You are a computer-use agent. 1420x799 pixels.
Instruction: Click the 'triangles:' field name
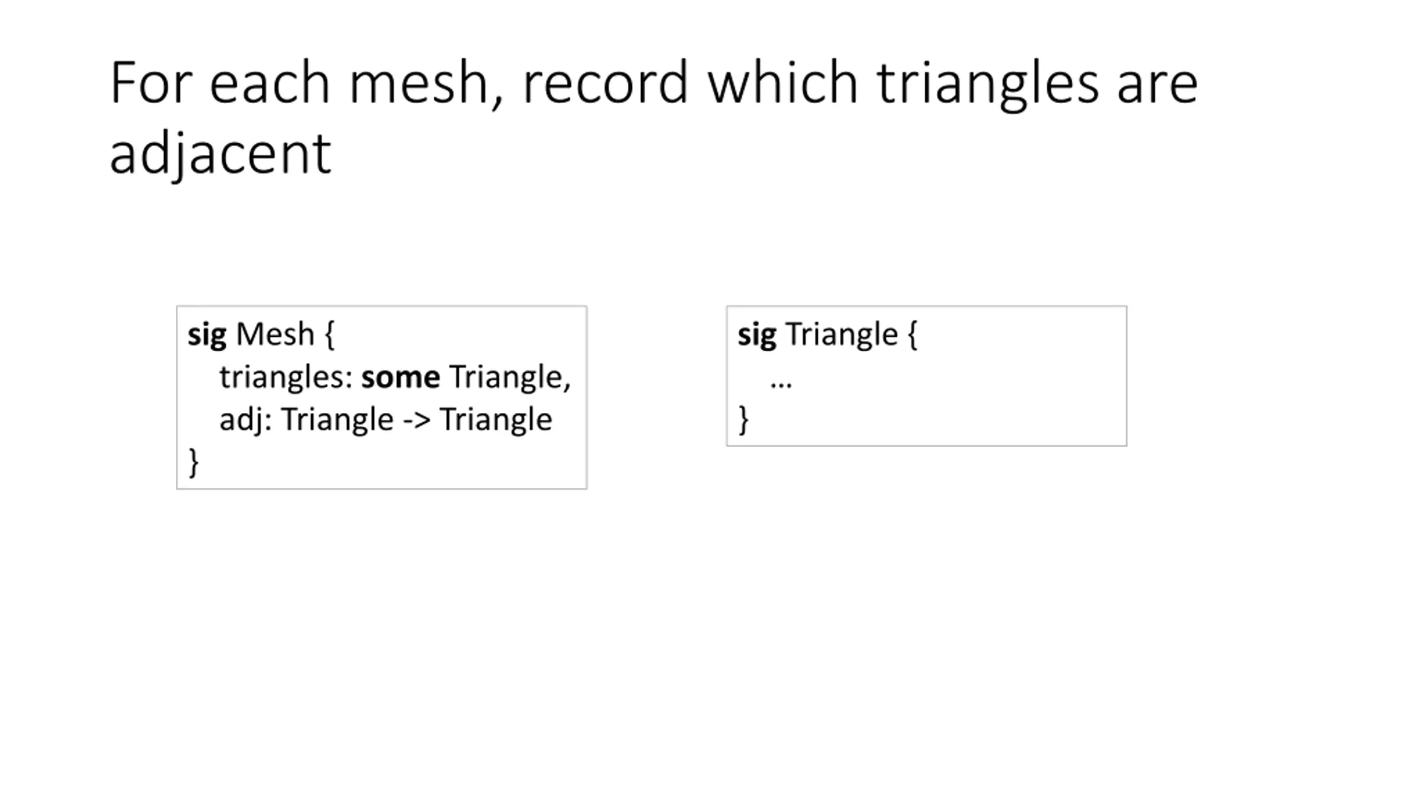(286, 378)
